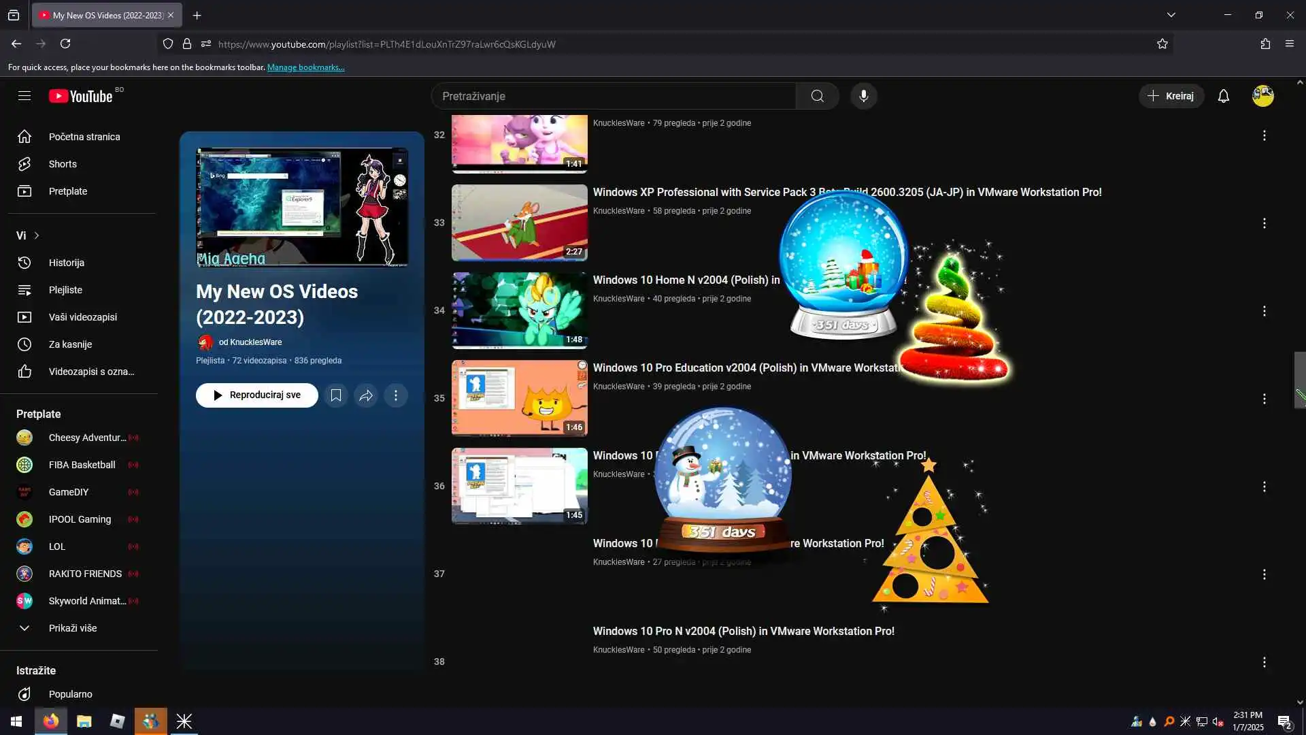This screenshot has height=735, width=1306.
Task: Open the Za kasnije watch later list
Action: tap(70, 344)
